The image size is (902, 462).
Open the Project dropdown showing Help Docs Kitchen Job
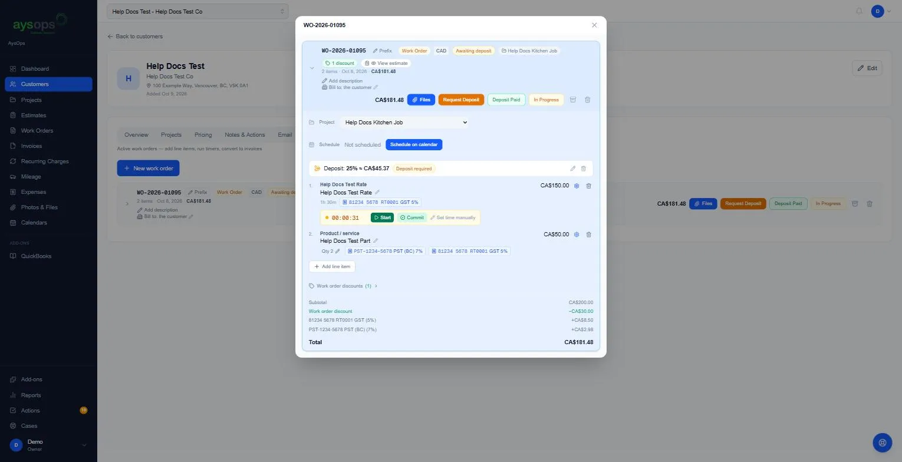click(x=405, y=123)
